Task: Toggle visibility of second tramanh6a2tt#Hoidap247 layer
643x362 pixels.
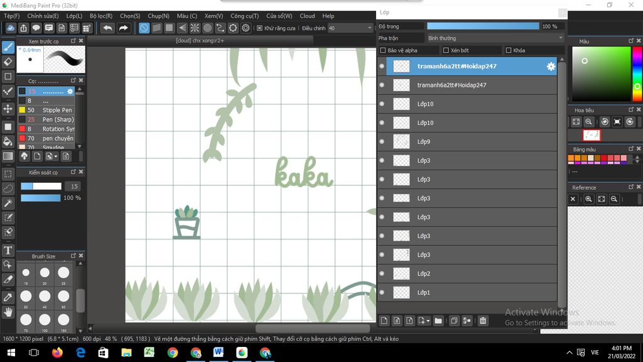Action: pos(382,85)
